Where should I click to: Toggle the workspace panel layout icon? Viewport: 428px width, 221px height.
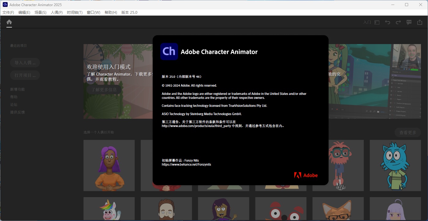[377, 22]
